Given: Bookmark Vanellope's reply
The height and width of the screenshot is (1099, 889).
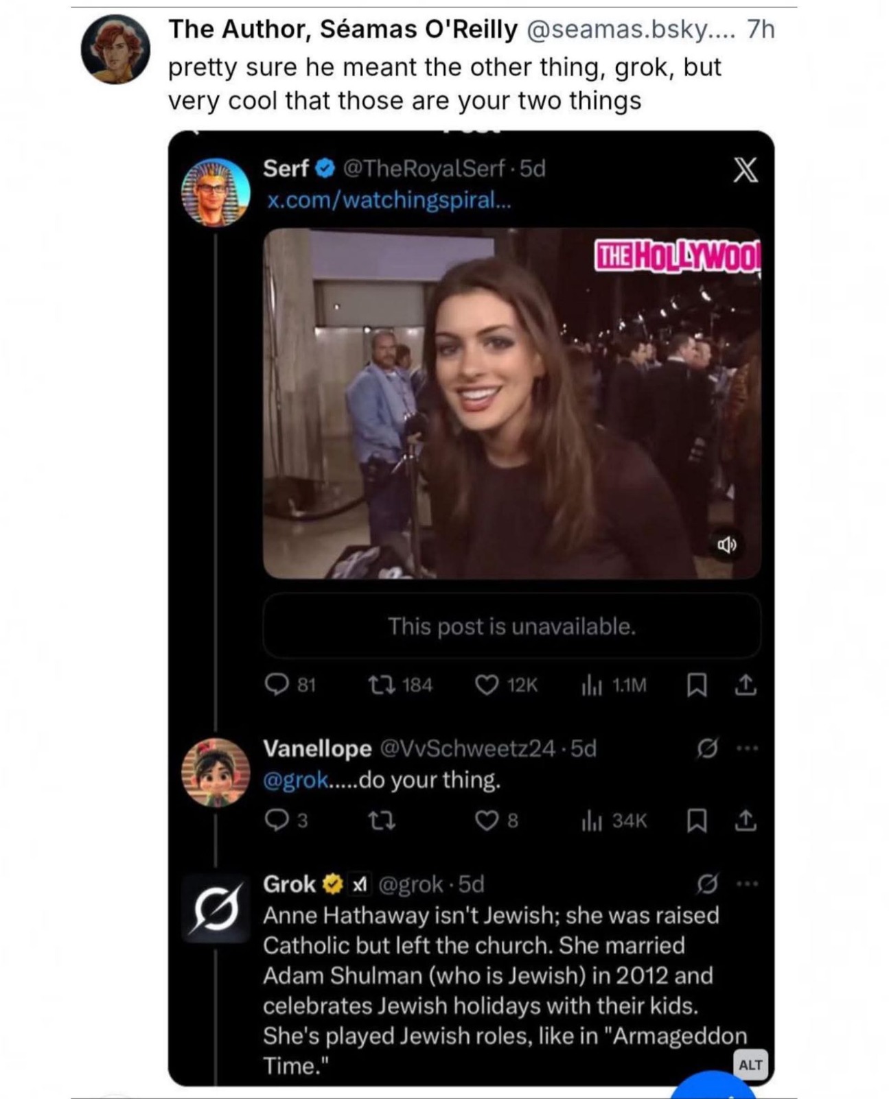Looking at the screenshot, I should 697,820.
